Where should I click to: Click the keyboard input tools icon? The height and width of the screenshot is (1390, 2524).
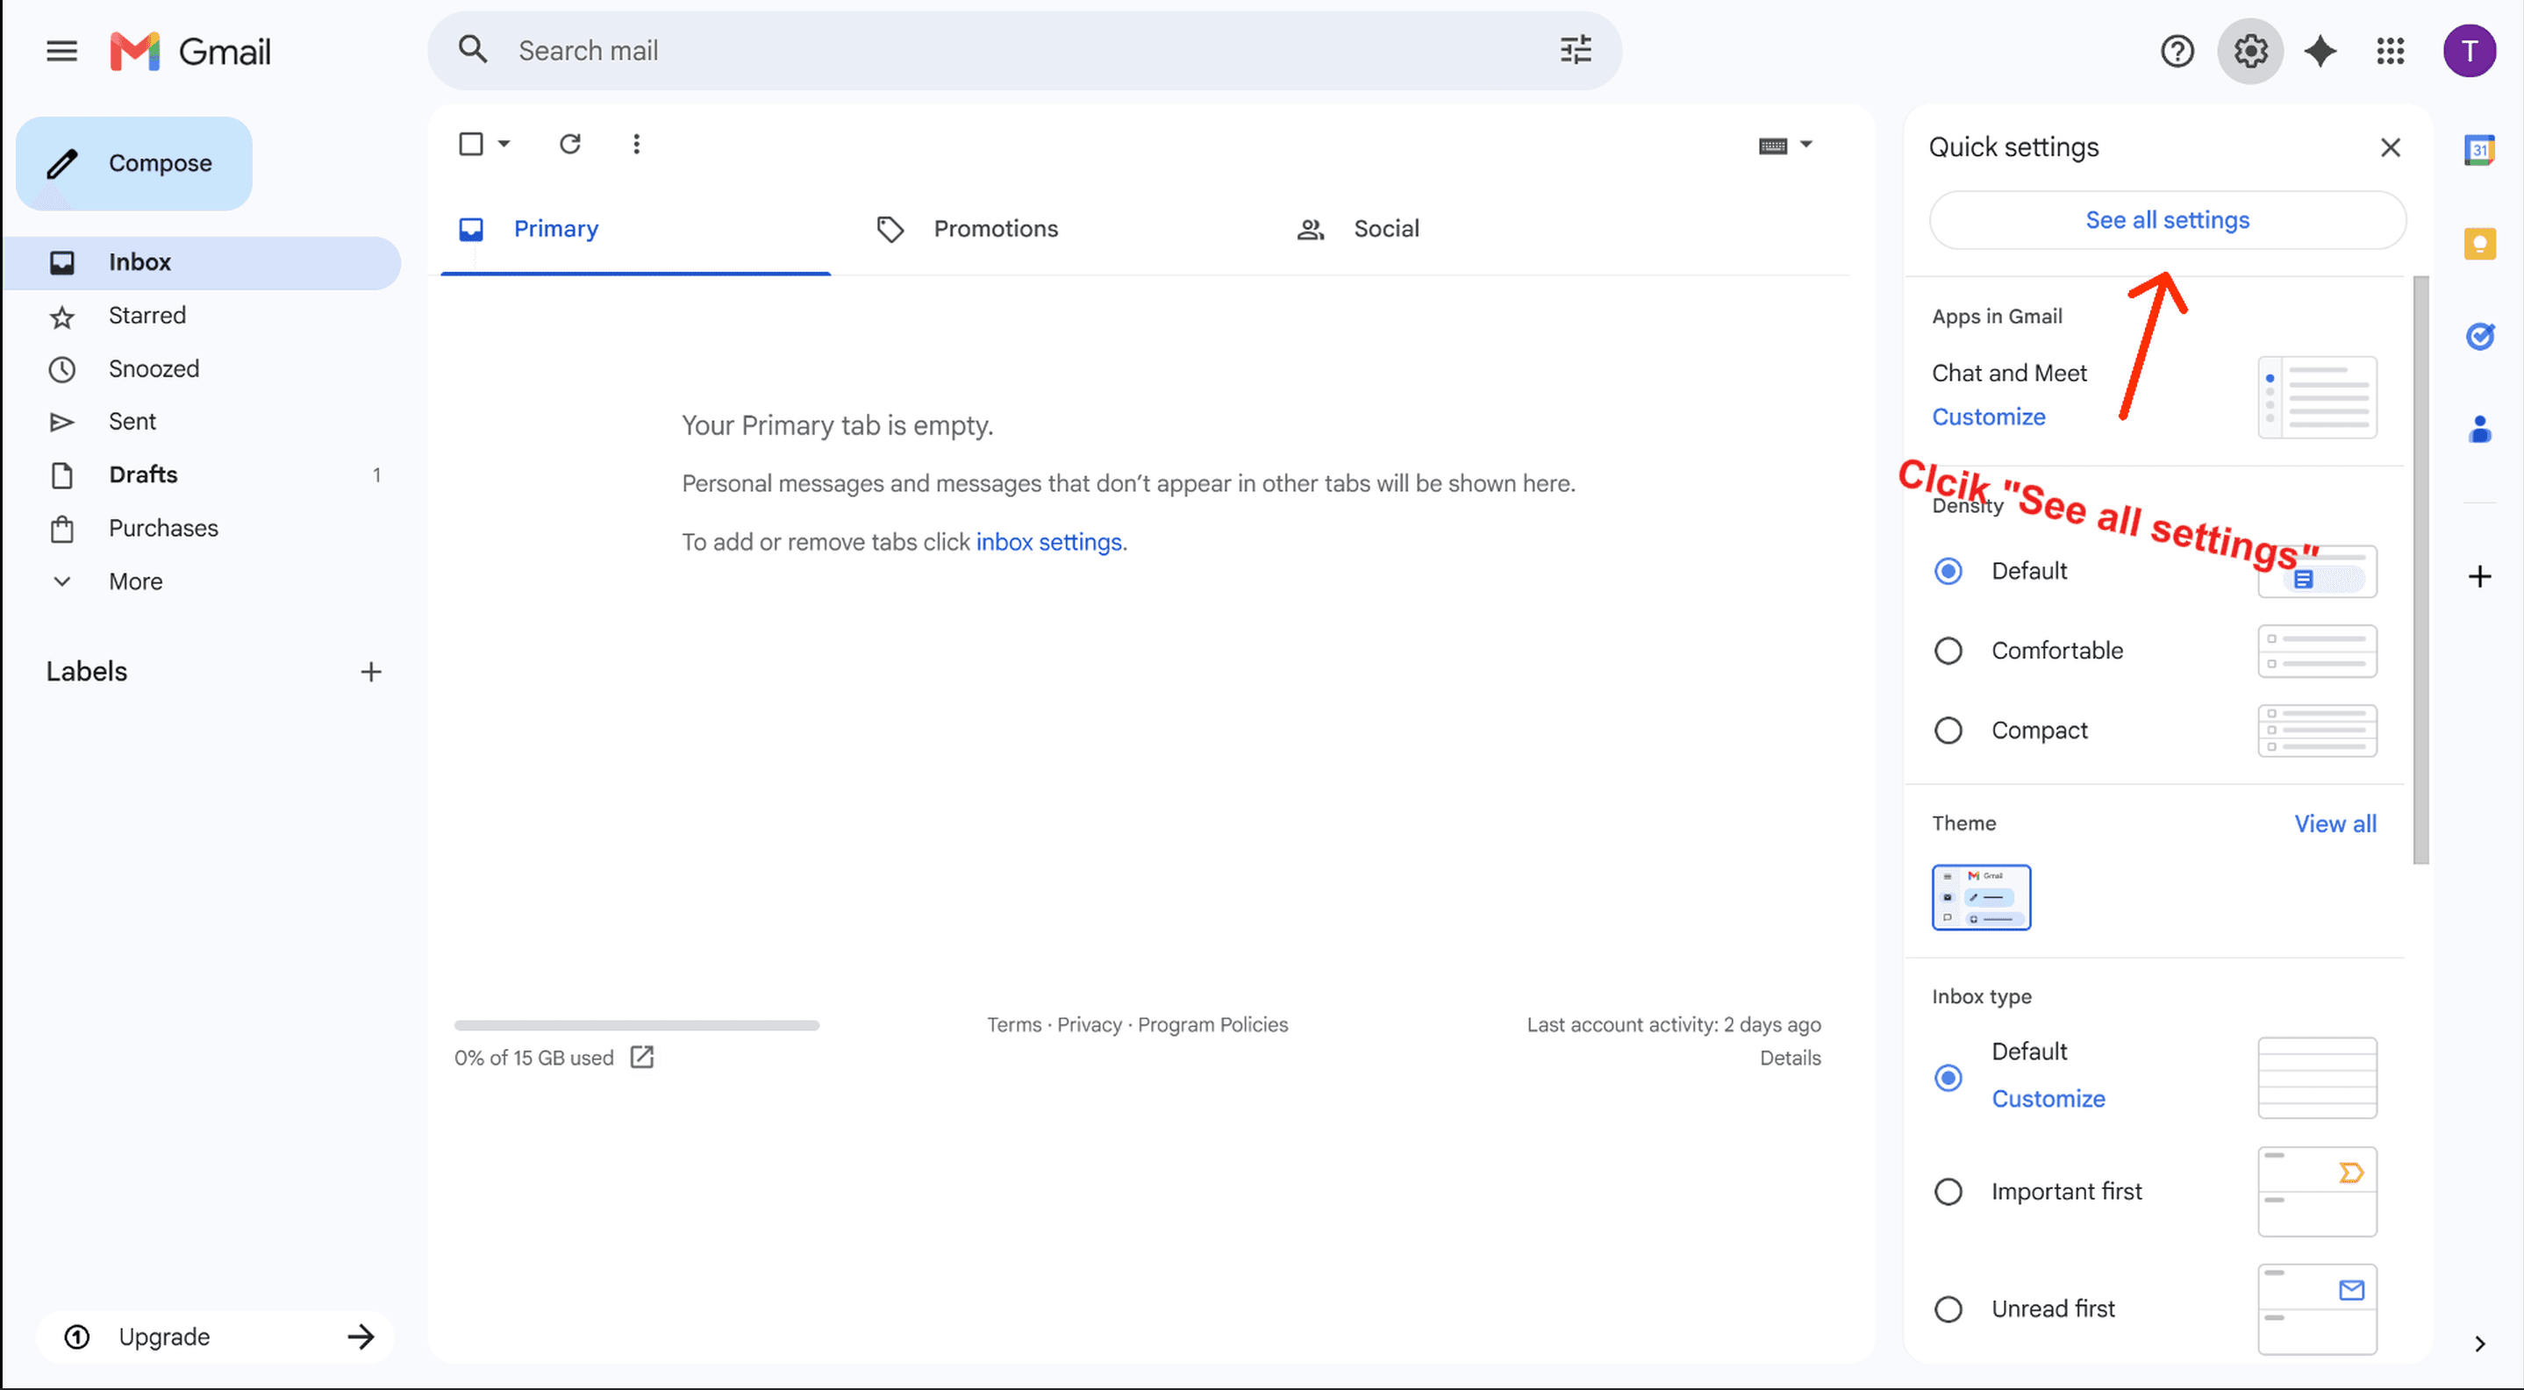click(x=1772, y=146)
